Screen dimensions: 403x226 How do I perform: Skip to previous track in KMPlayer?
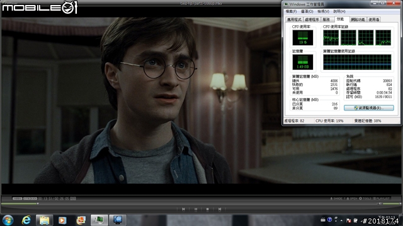pyautogui.click(x=183, y=209)
